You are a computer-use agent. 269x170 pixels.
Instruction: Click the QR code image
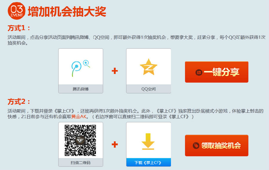(x=80, y=140)
